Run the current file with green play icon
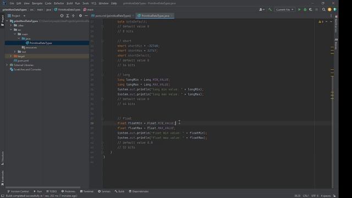The image size is (352, 198). [x=299, y=10]
